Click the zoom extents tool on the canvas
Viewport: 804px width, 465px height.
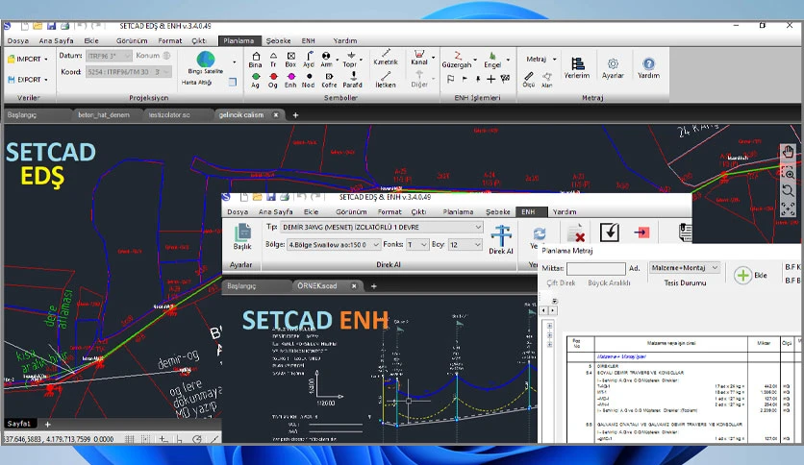(788, 208)
